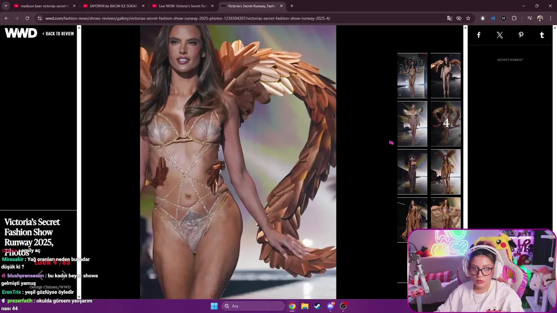Click the Windows taskbar 'Ara' search box
The height and width of the screenshot is (313, 557).
coord(254,306)
